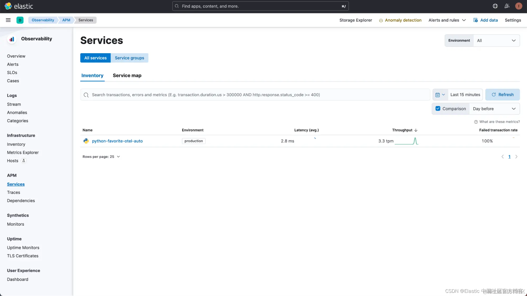
Task: Open the help lifebuoy icon
Action: (x=495, y=6)
